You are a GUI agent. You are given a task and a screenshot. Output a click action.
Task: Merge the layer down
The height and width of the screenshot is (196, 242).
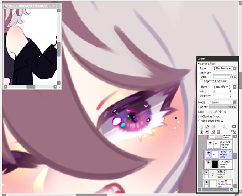tap(207, 132)
